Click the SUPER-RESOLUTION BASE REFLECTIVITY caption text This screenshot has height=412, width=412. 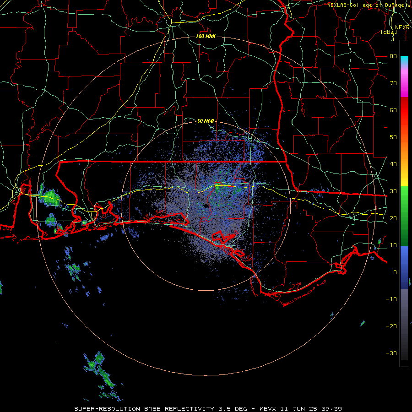click(144, 409)
